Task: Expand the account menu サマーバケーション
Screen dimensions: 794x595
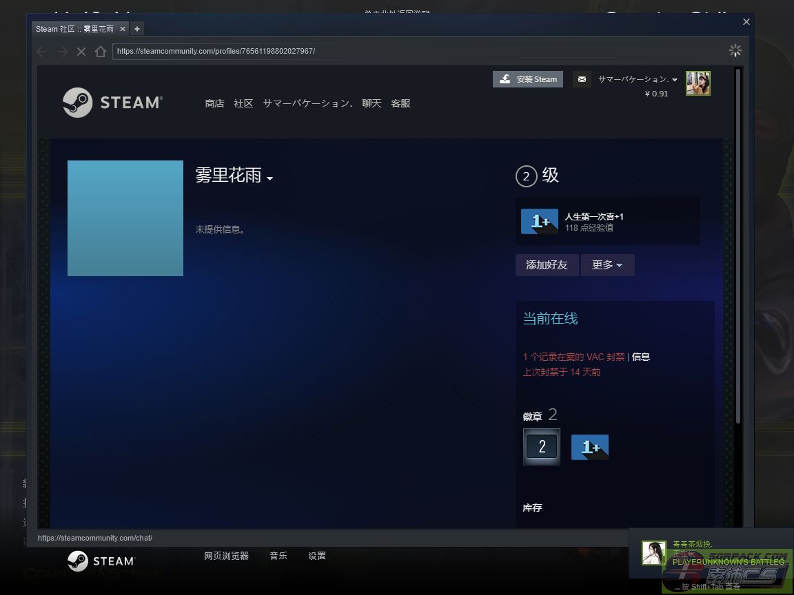Action: pyautogui.click(x=637, y=79)
